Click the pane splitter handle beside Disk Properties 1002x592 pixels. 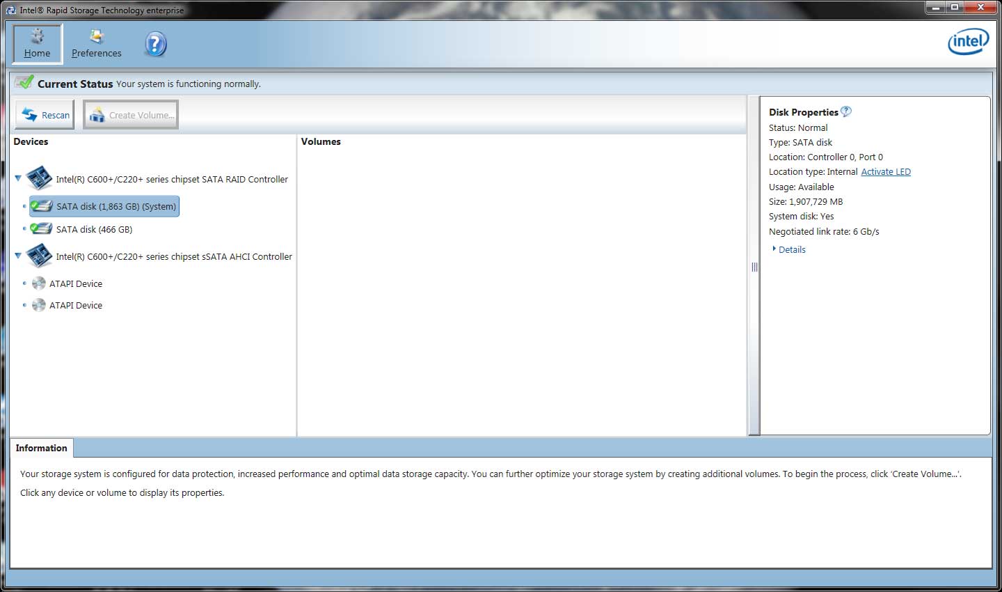754,267
